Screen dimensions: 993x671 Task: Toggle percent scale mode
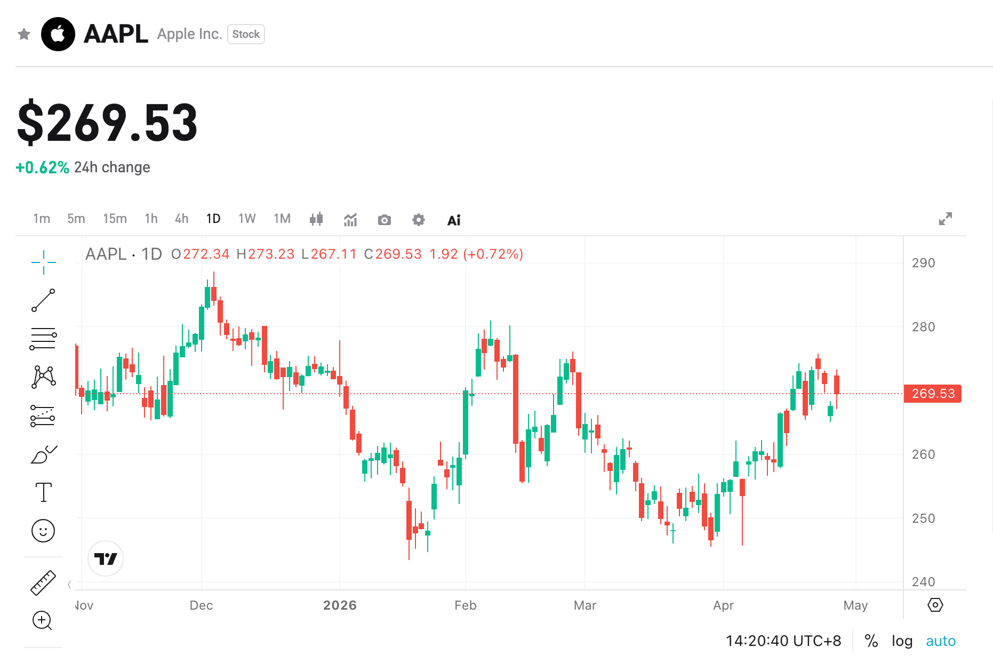click(871, 640)
